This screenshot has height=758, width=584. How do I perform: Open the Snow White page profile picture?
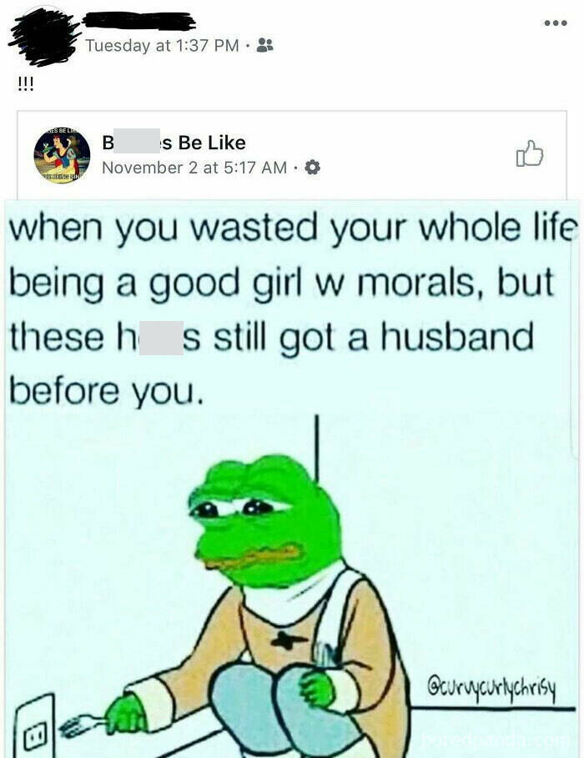(x=62, y=156)
